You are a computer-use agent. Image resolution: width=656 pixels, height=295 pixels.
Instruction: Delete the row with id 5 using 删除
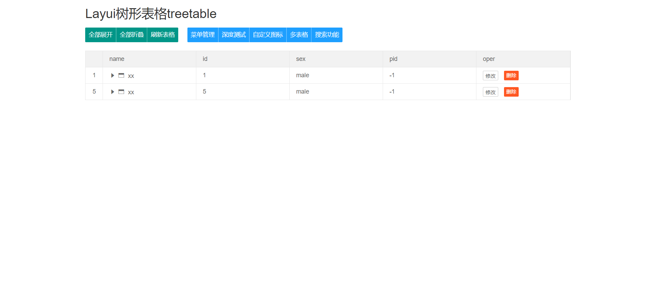511,92
